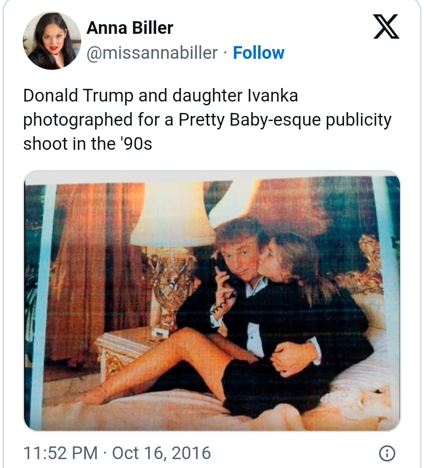Screen dimensions: 424x468
Task: Click the Oct 16, 2016 date
Action: click(x=161, y=453)
